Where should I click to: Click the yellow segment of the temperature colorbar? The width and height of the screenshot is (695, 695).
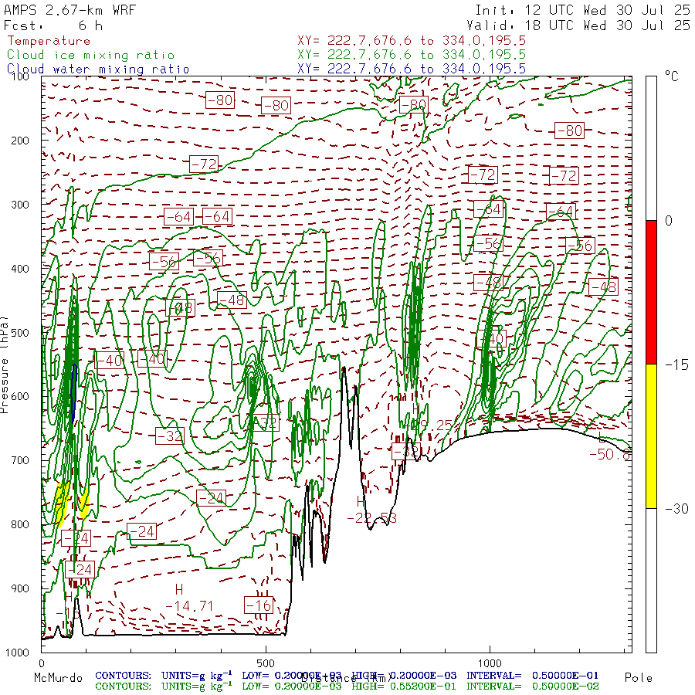click(651, 436)
